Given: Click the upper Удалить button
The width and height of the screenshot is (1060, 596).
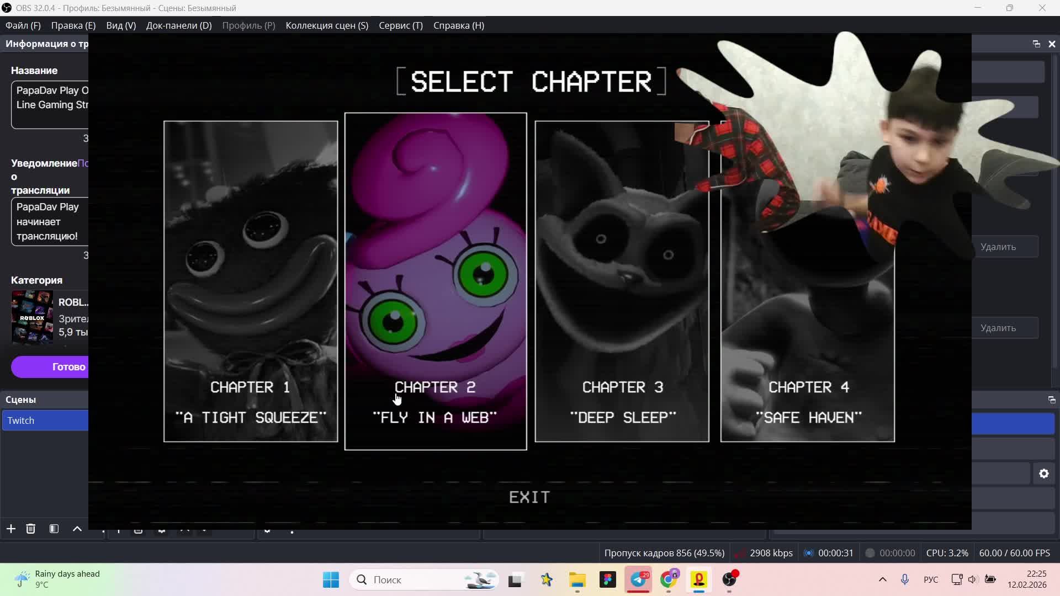Looking at the screenshot, I should click(998, 247).
